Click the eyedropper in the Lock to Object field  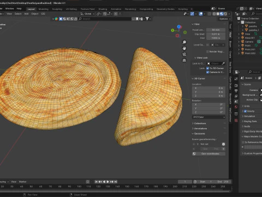[x=223, y=63]
